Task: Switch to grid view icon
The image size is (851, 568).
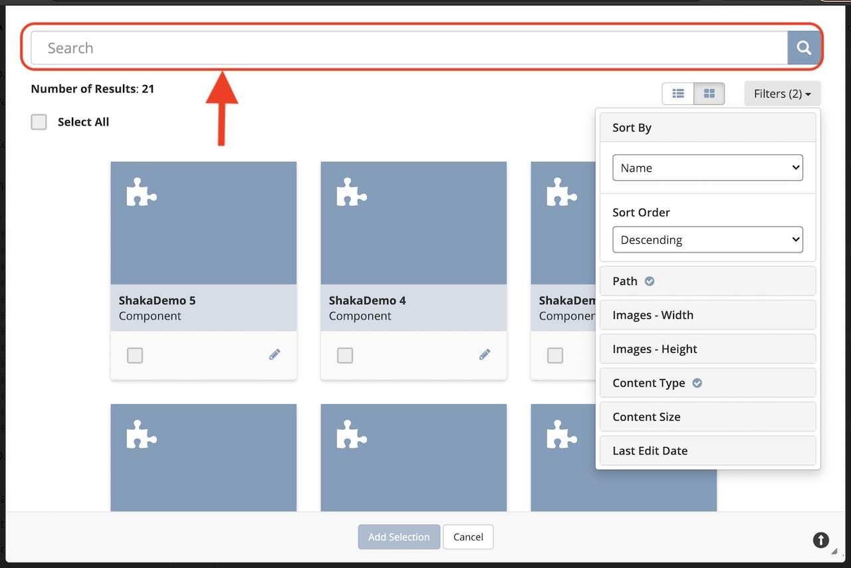Action: [x=709, y=94]
